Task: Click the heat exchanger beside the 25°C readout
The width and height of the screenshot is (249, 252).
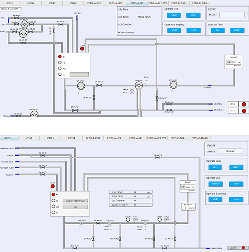Action: 139,85
